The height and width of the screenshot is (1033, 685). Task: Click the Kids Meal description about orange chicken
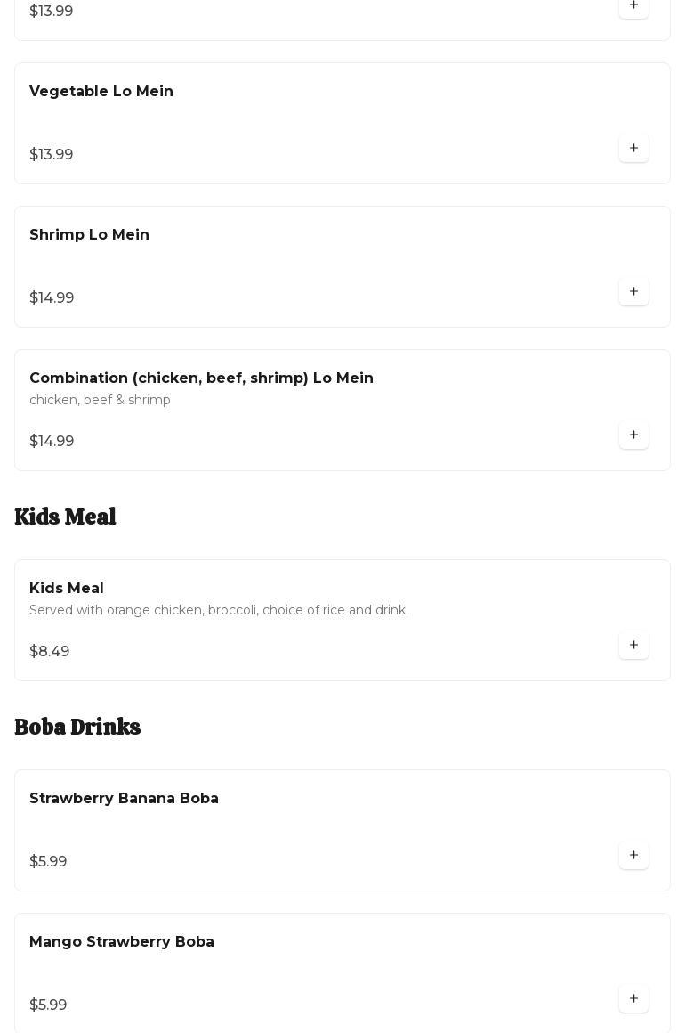(219, 611)
